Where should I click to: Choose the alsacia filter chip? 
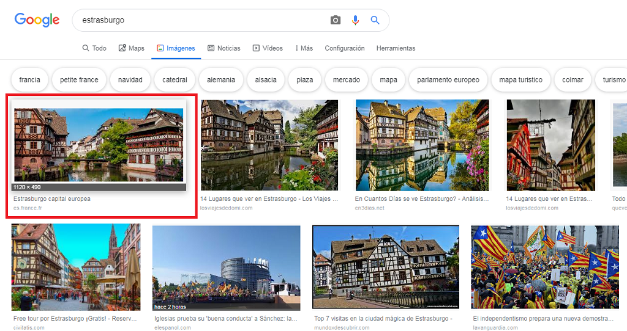(x=266, y=80)
